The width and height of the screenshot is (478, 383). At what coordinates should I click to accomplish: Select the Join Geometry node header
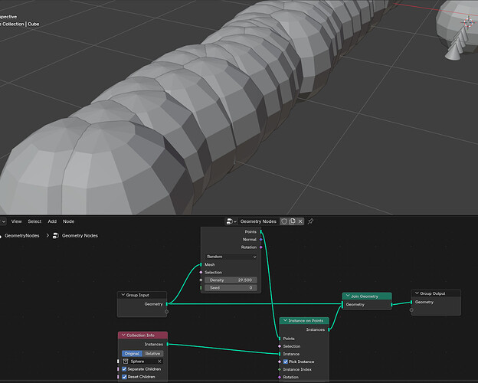coord(367,296)
